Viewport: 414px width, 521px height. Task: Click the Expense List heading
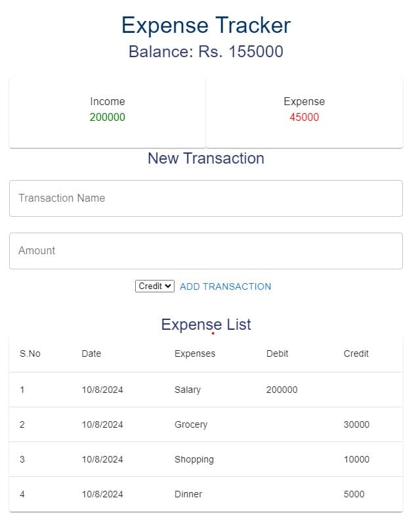coord(206,325)
